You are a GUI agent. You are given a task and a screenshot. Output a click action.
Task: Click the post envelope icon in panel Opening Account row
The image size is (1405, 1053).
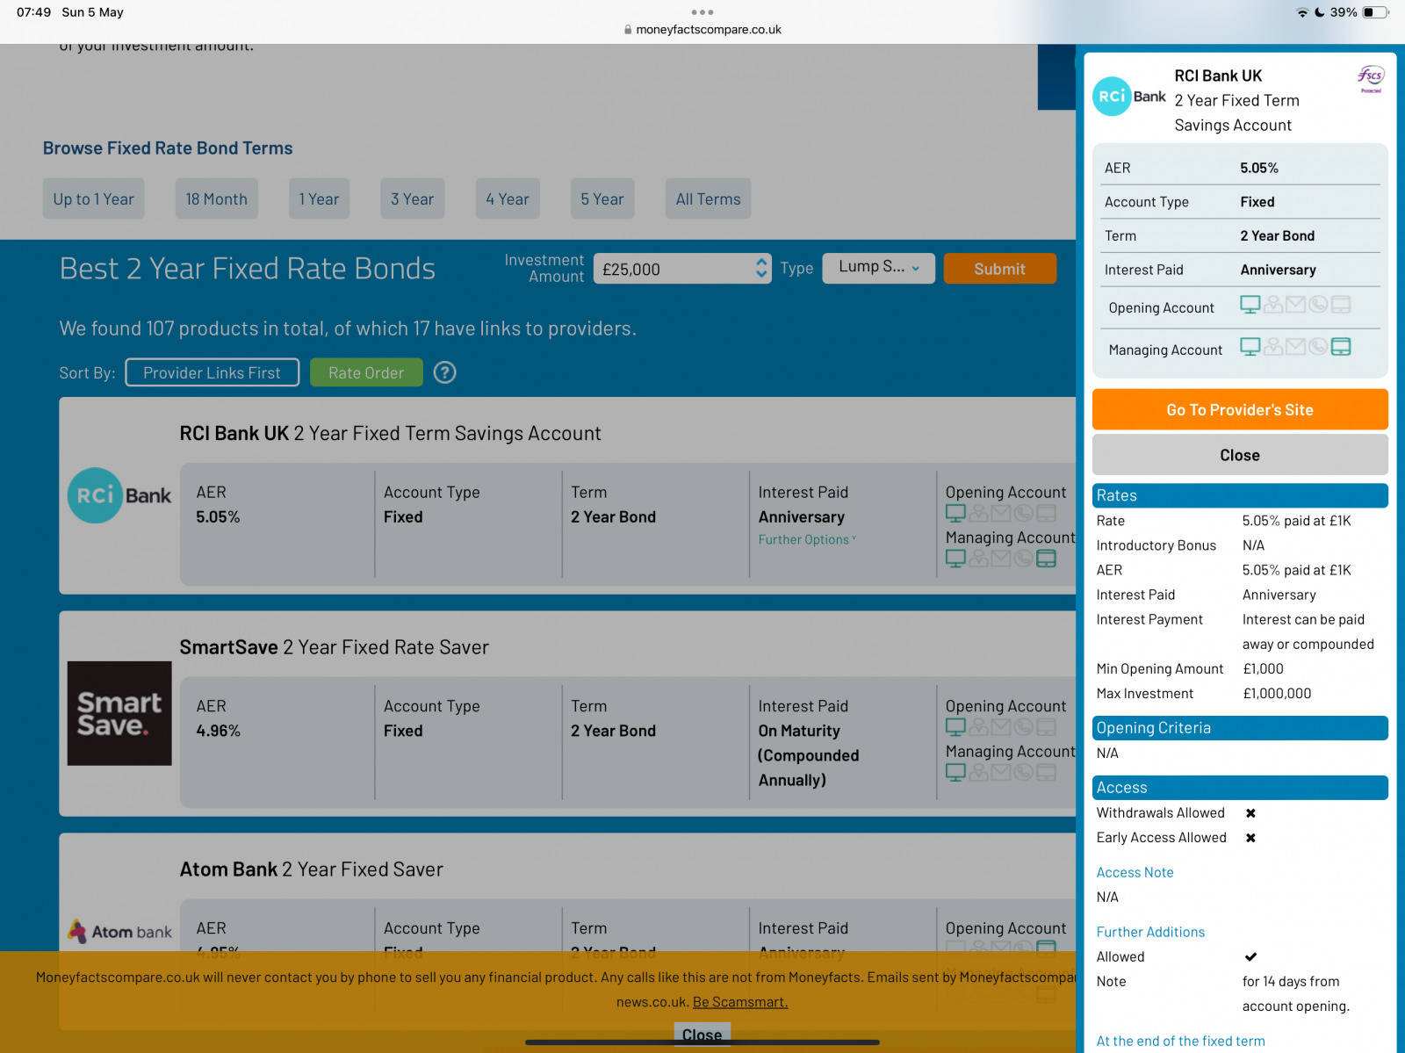1295,305
